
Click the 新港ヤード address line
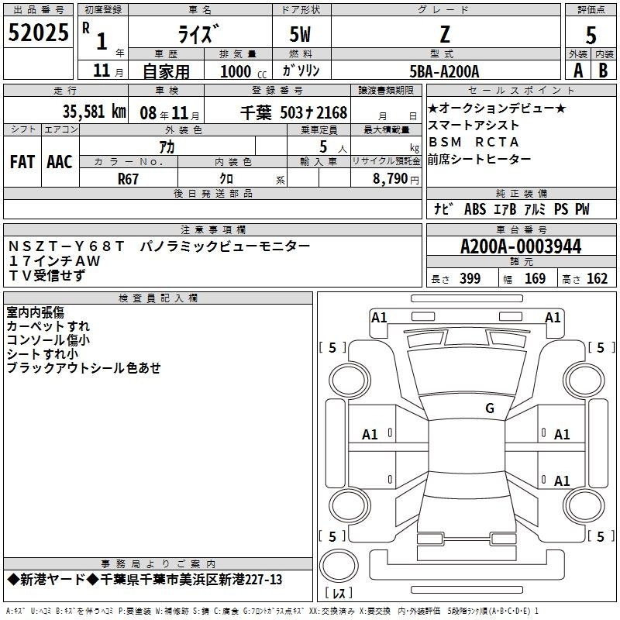[145, 580]
